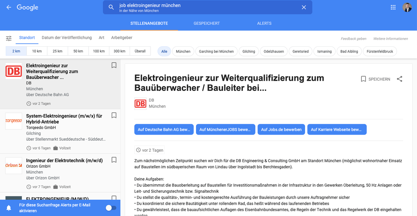The image size is (417, 216).
Task: Open the Art filter
Action: click(x=101, y=38)
